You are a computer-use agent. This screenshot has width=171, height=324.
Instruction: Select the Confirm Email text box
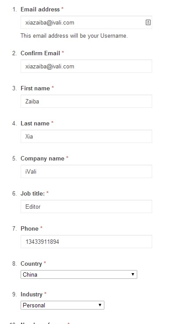tap(86, 66)
